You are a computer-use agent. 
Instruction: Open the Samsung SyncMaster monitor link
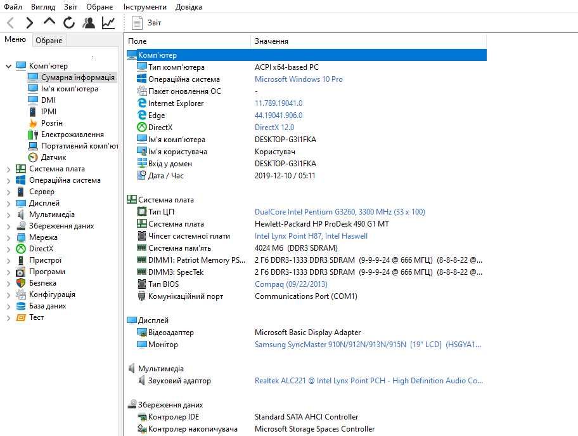[x=368, y=345]
